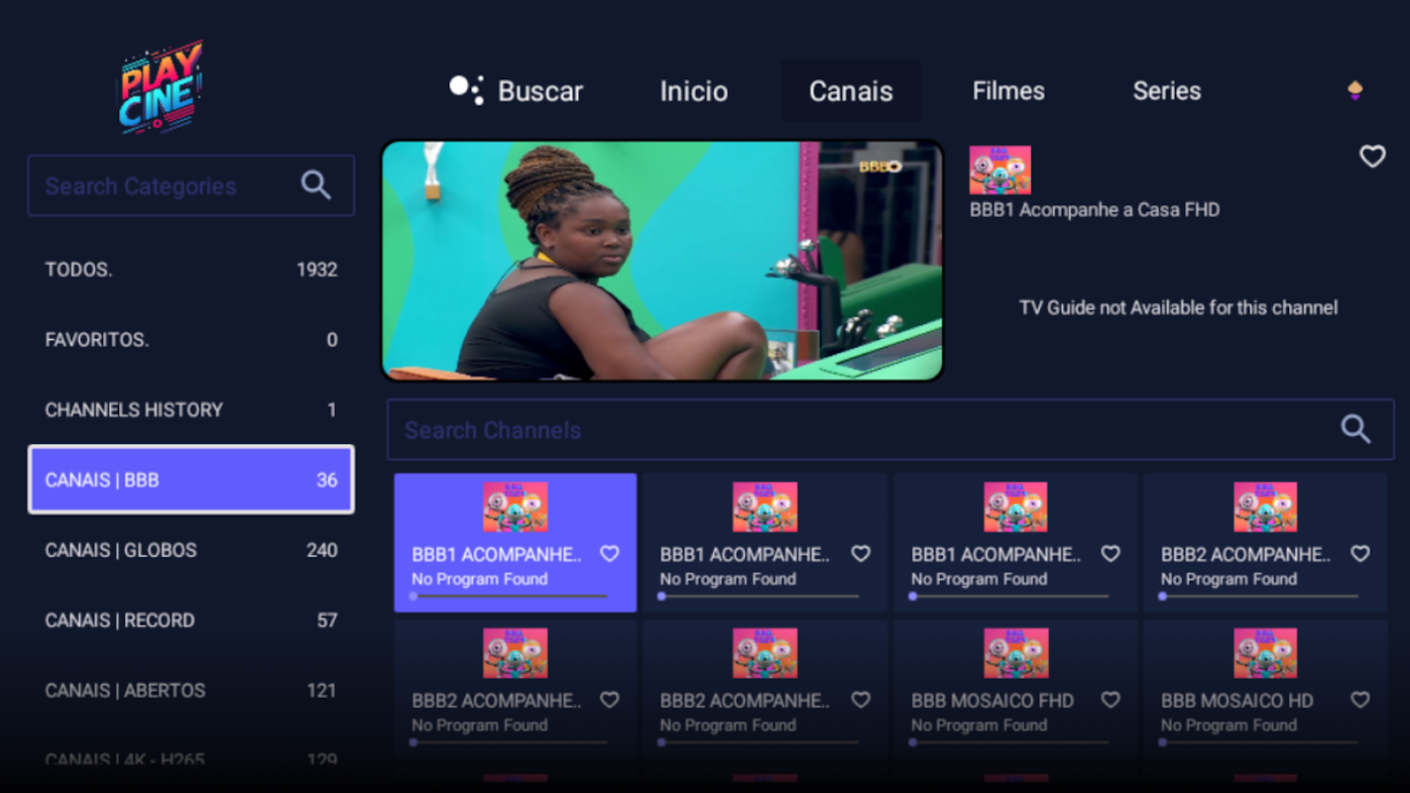This screenshot has width=1410, height=793.
Task: Open CHANNELS HISTORY category
Action: tap(191, 410)
